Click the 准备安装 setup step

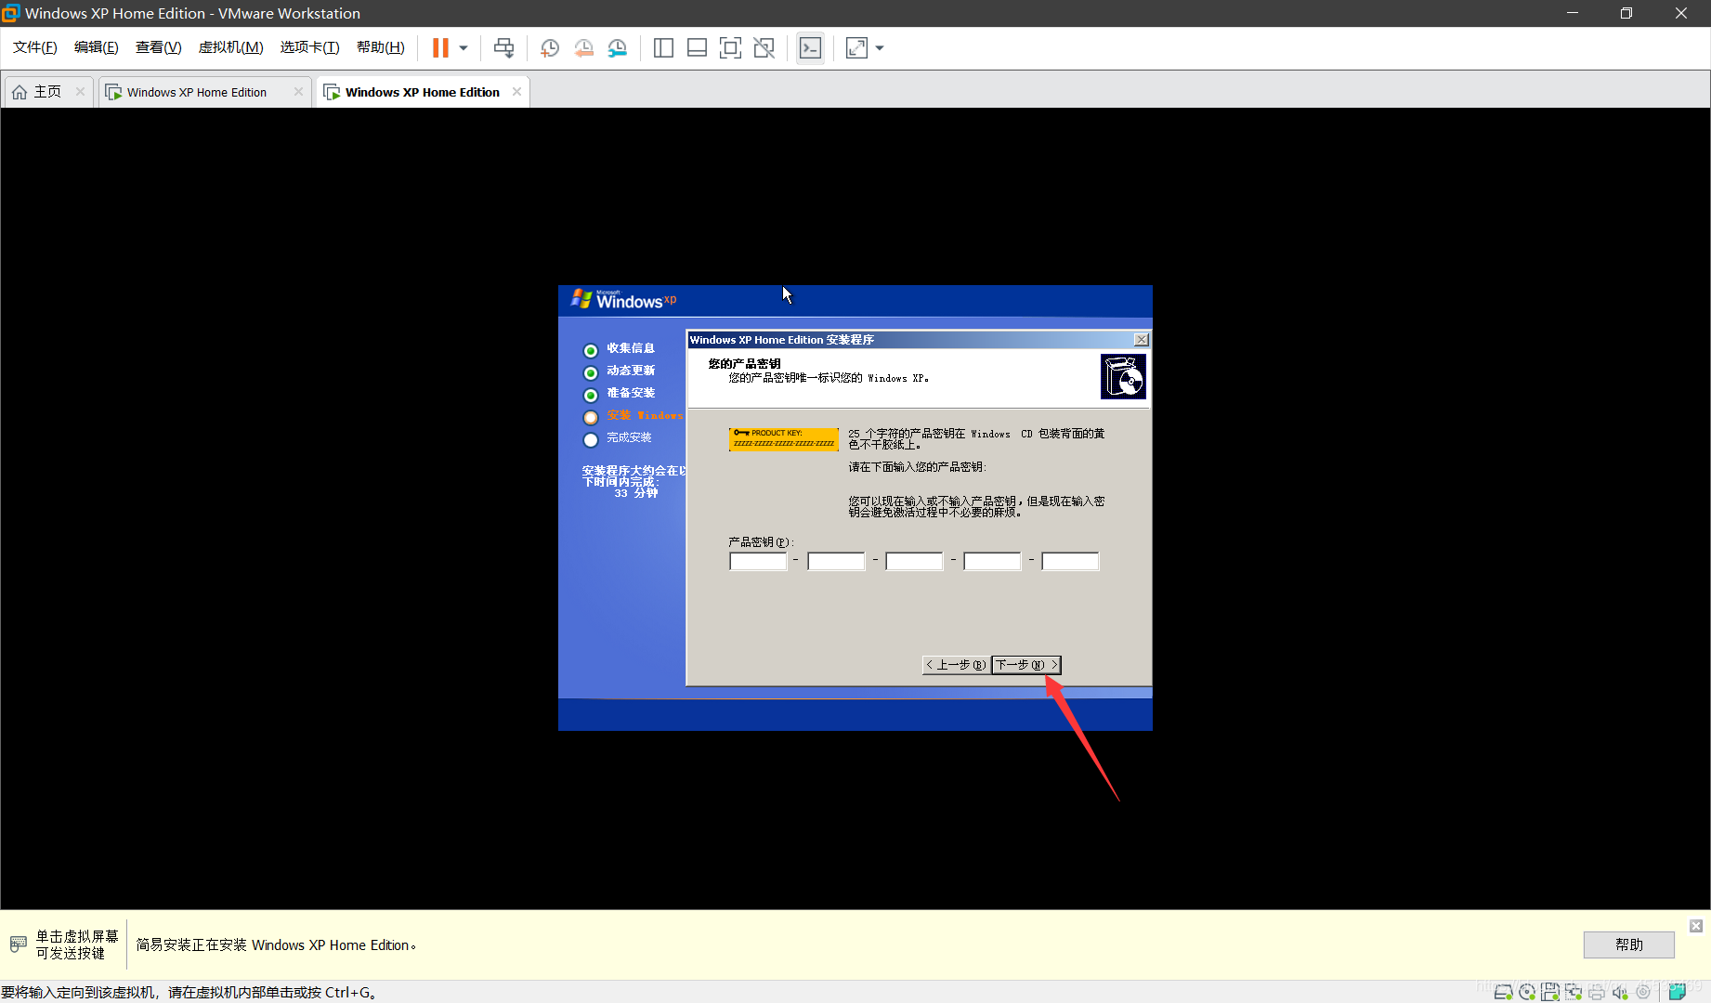point(631,393)
